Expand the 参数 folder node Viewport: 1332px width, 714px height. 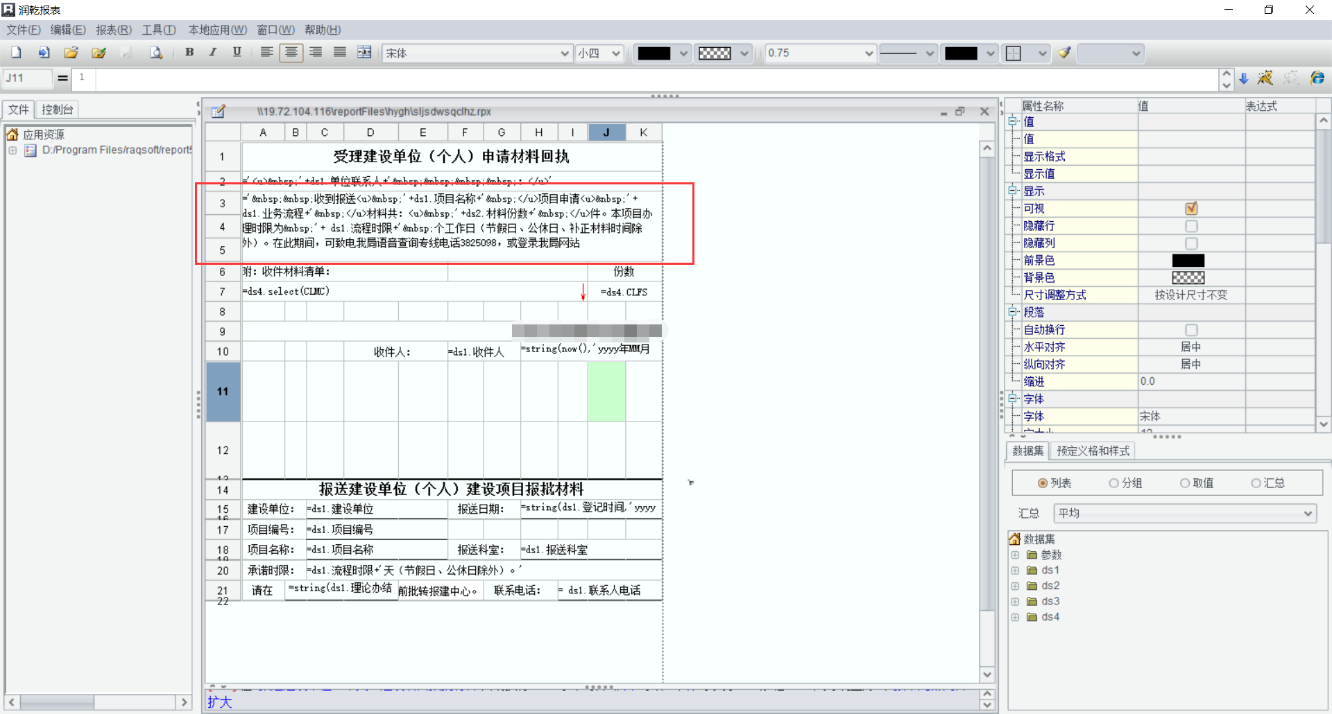click(1015, 555)
